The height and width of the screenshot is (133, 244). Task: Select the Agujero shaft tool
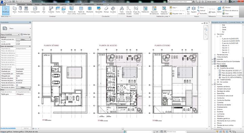pyautogui.click(x=194, y=9)
